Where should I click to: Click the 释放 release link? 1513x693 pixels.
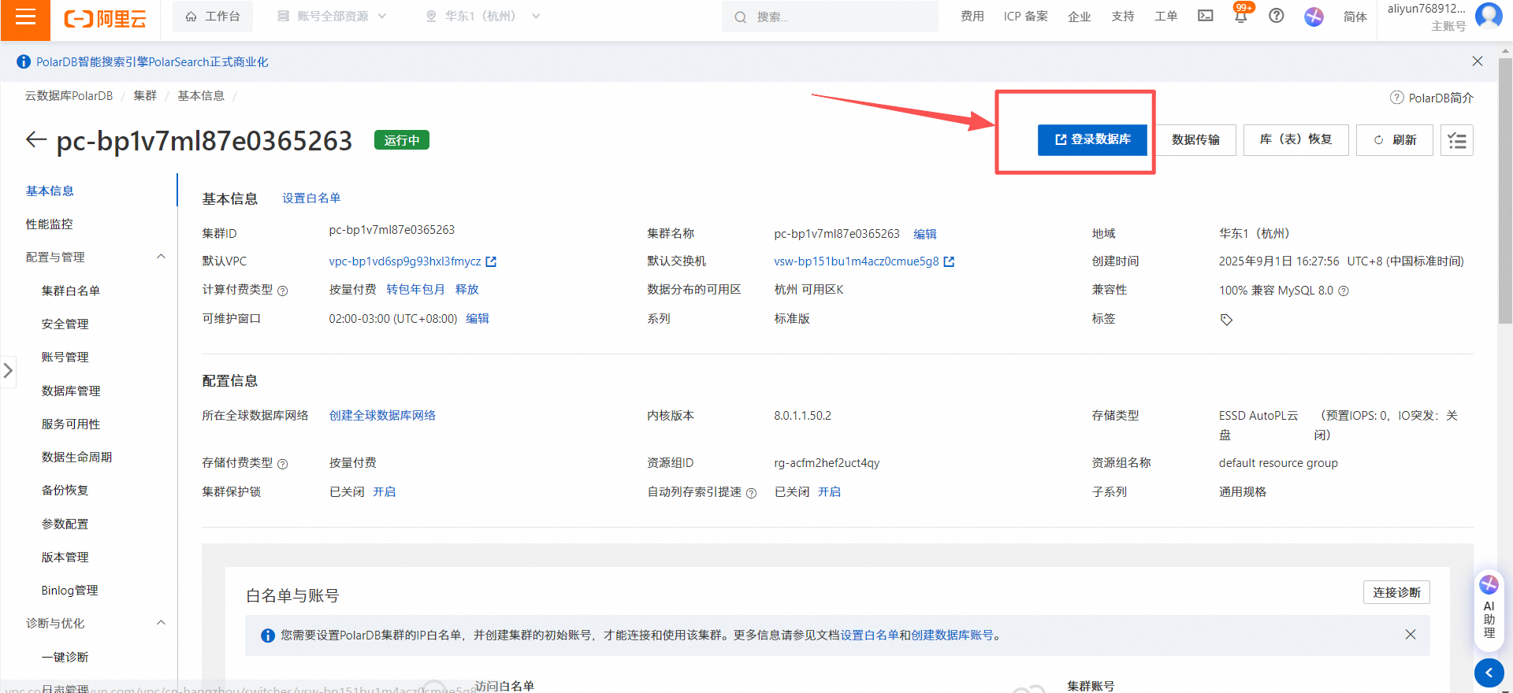click(467, 290)
